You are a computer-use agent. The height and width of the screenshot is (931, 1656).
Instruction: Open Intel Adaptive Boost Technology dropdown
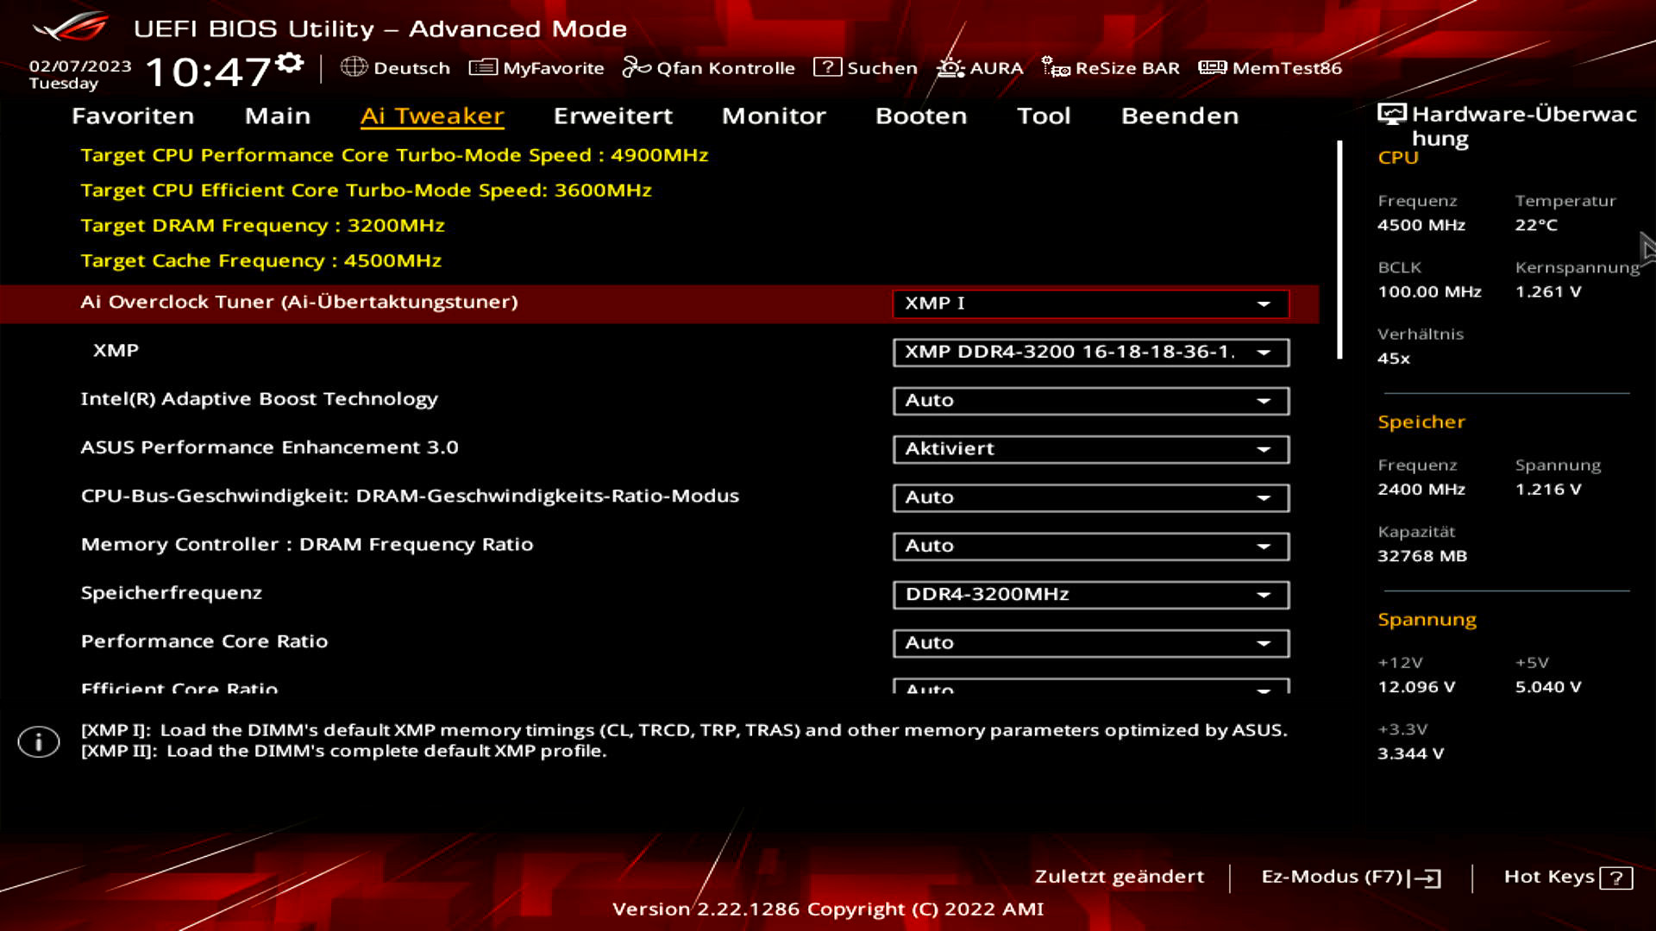(x=1090, y=400)
